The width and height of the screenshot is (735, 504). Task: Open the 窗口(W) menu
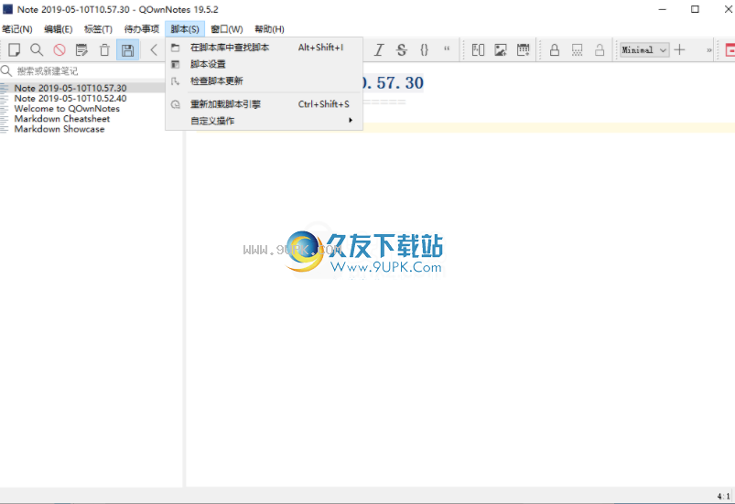point(227,29)
